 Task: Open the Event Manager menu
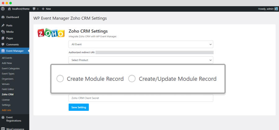click(15, 51)
